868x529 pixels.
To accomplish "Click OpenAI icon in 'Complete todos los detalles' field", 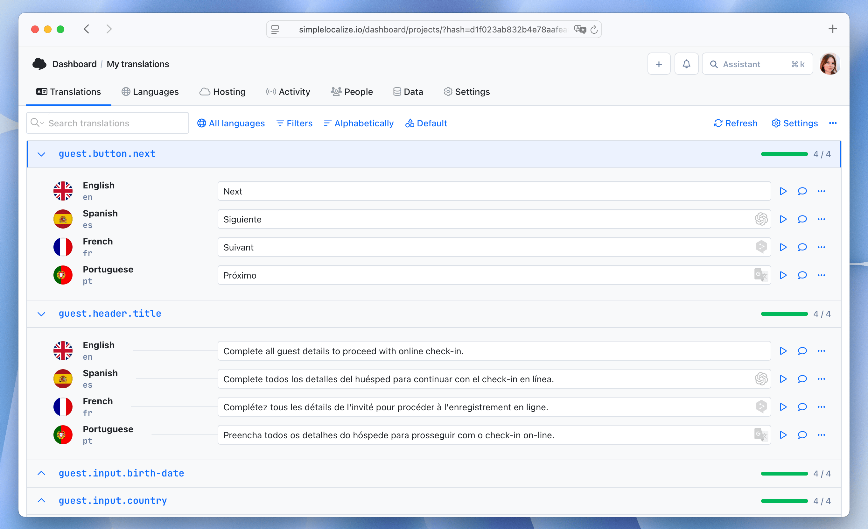I will point(761,379).
